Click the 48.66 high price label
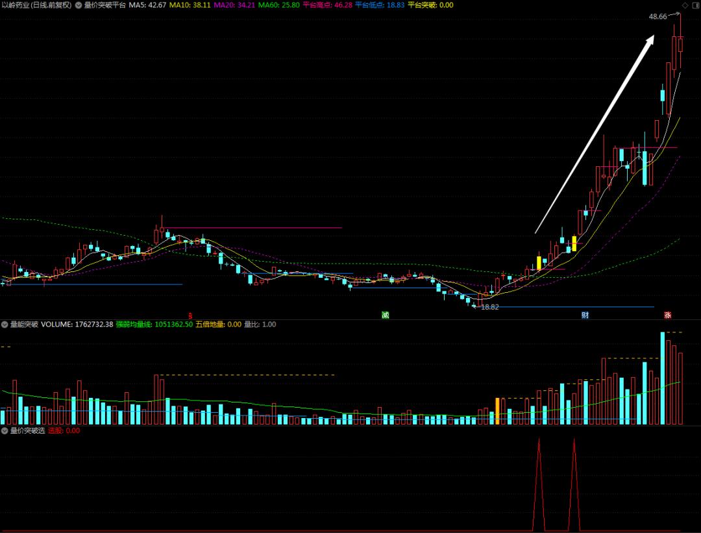This screenshot has height=533, width=701. click(658, 16)
